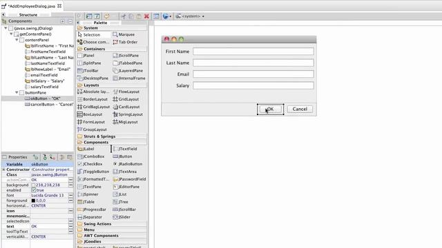Choose the GridBagLayout layout

tap(93, 107)
